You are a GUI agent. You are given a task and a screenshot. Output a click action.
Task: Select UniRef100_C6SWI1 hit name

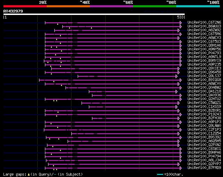[204, 149]
